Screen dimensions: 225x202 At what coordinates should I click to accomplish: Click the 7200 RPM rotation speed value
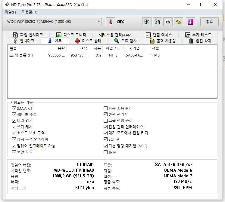[183, 188]
